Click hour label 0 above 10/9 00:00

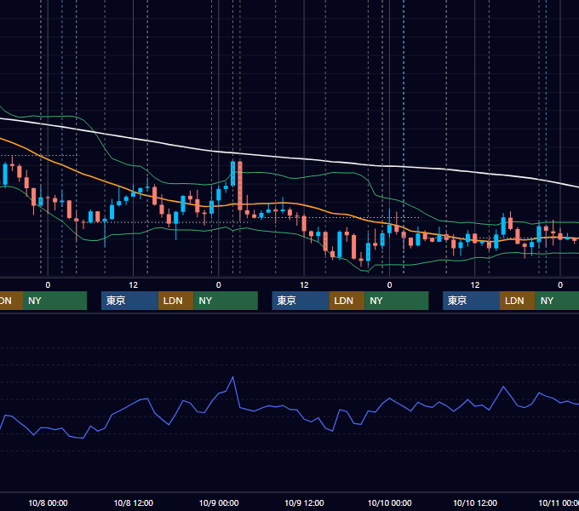pos(219,285)
